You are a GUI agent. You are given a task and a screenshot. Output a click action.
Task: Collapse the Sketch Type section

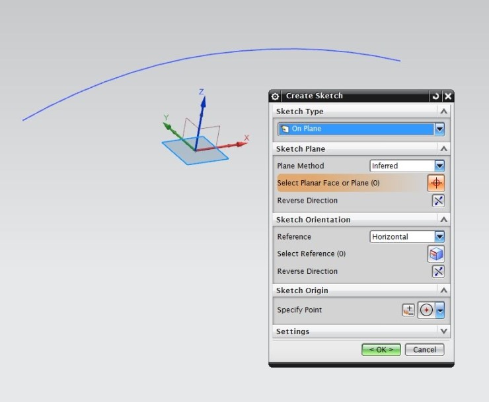click(443, 112)
